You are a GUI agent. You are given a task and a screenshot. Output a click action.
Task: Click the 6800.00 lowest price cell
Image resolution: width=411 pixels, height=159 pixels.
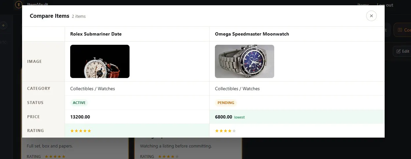tap(297, 117)
